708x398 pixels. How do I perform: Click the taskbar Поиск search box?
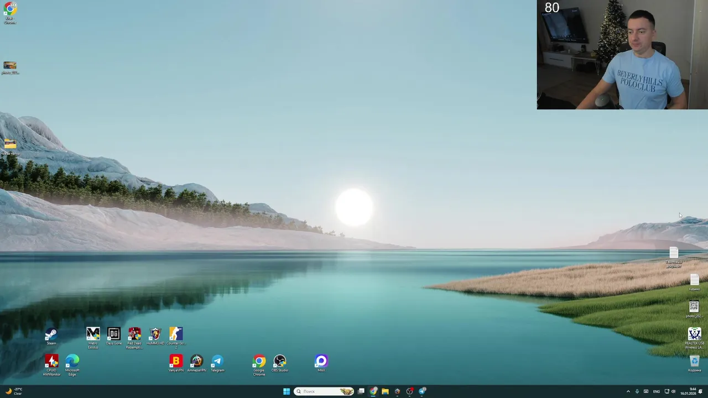pos(324,391)
